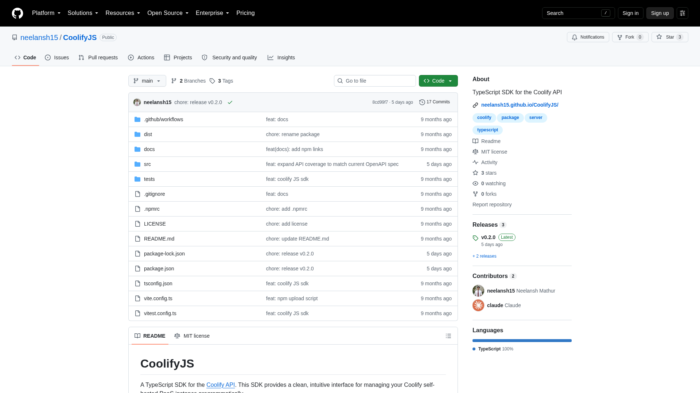Click the branch icon beside 2 Branches
Screen dimensions: 700x393
[x=174, y=81]
